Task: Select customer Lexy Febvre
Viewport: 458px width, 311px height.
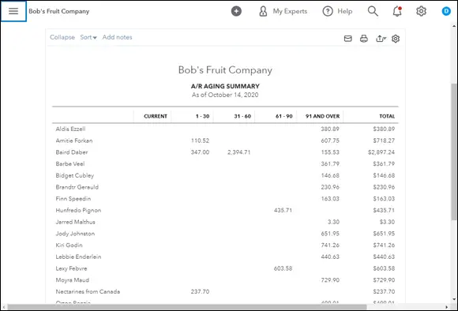Action: pos(71,268)
